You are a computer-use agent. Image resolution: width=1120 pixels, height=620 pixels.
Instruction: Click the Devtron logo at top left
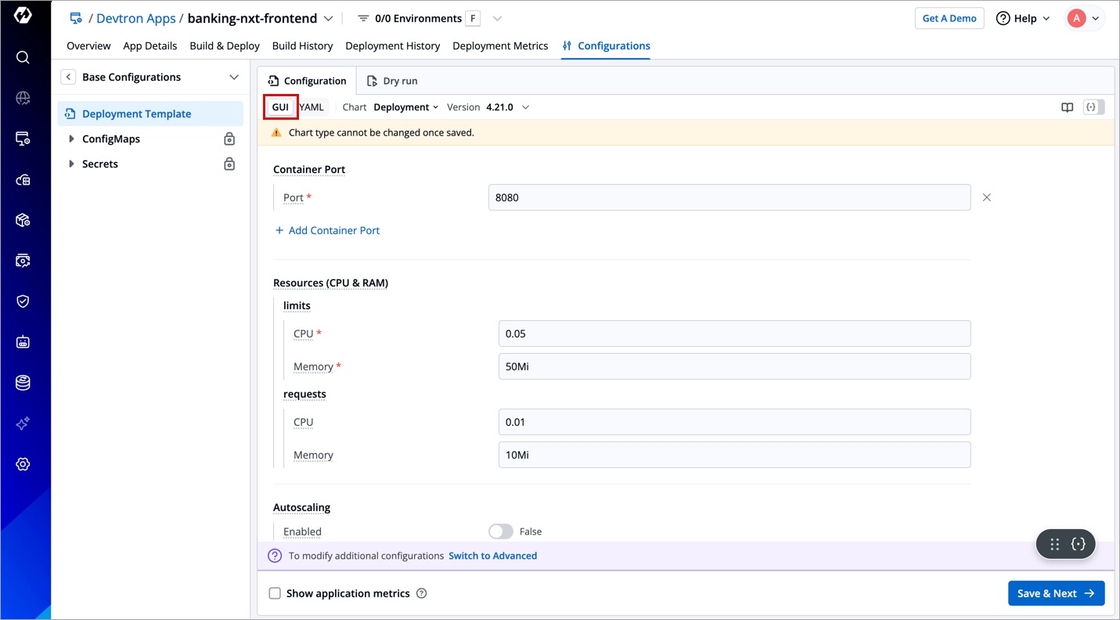[x=23, y=16]
